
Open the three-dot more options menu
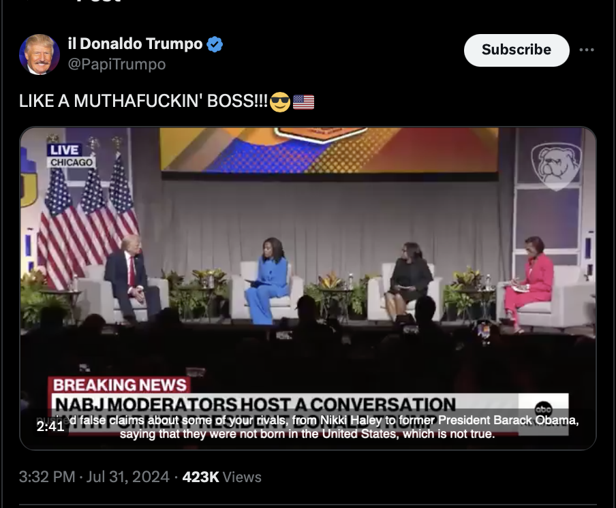pos(587,50)
